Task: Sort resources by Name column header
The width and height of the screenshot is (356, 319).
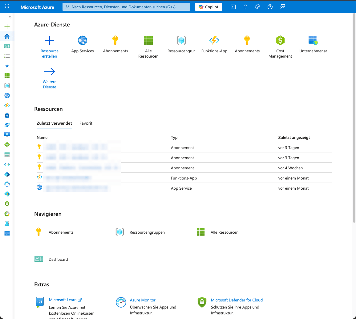Action: pos(42,137)
